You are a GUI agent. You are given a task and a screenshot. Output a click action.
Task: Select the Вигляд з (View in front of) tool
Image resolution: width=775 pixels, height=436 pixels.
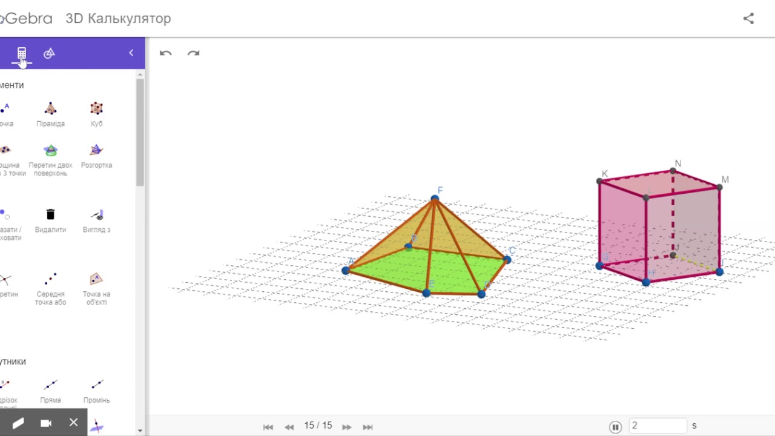[96, 220]
